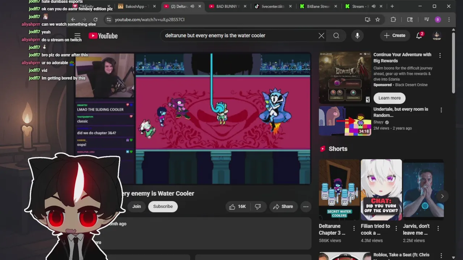Open a new browser tab with plus

[392, 6]
